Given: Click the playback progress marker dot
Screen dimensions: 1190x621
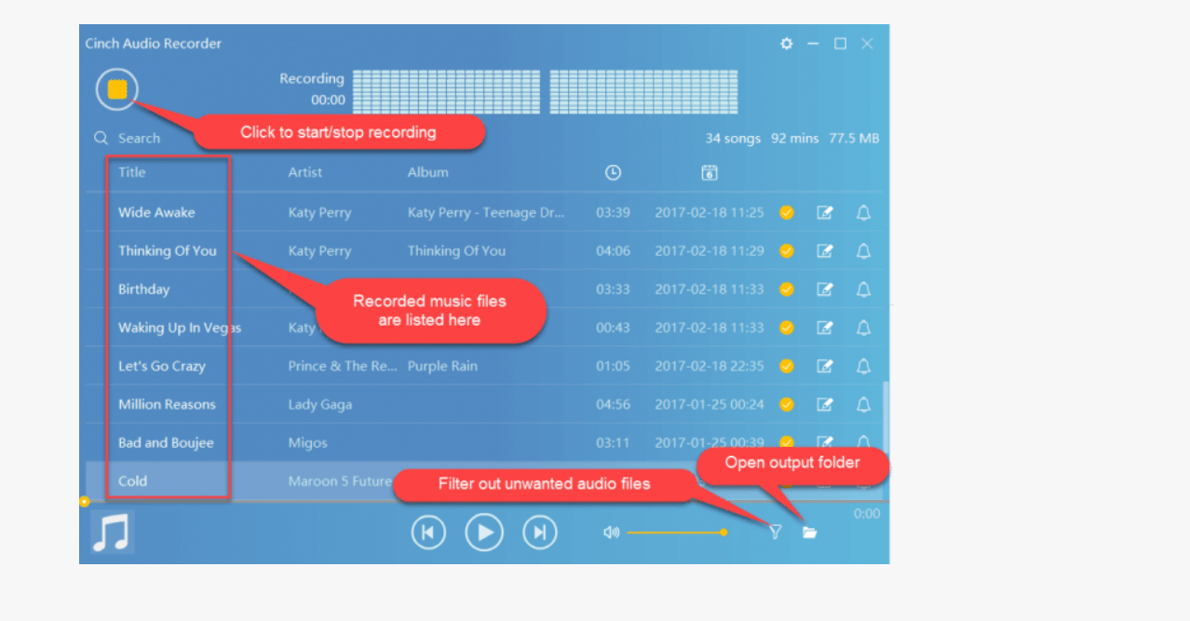Looking at the screenshot, I should point(84,502).
